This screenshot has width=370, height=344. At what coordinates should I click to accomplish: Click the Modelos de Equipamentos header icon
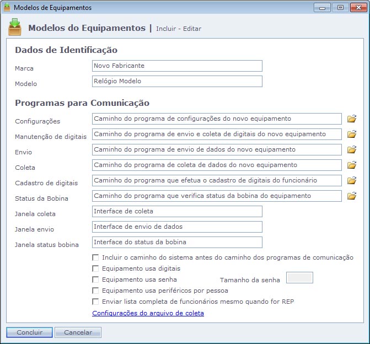coord(15,27)
